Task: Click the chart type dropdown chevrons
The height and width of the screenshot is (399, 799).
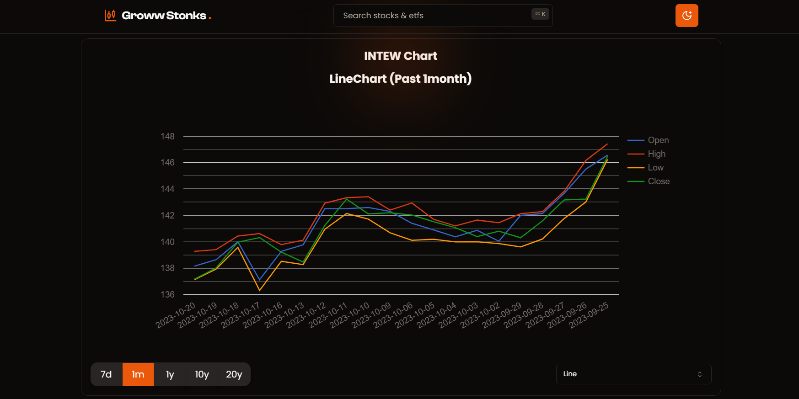Action: pyautogui.click(x=699, y=374)
